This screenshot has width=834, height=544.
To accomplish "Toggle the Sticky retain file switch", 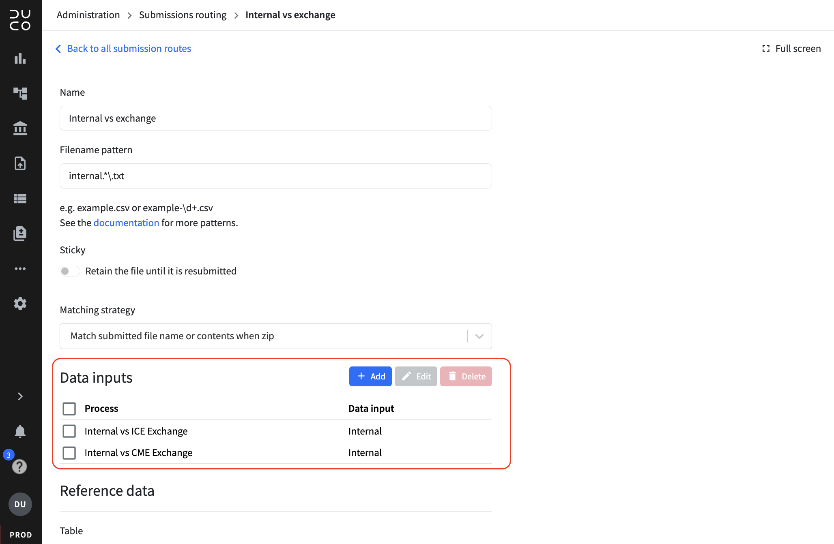I will coord(69,271).
